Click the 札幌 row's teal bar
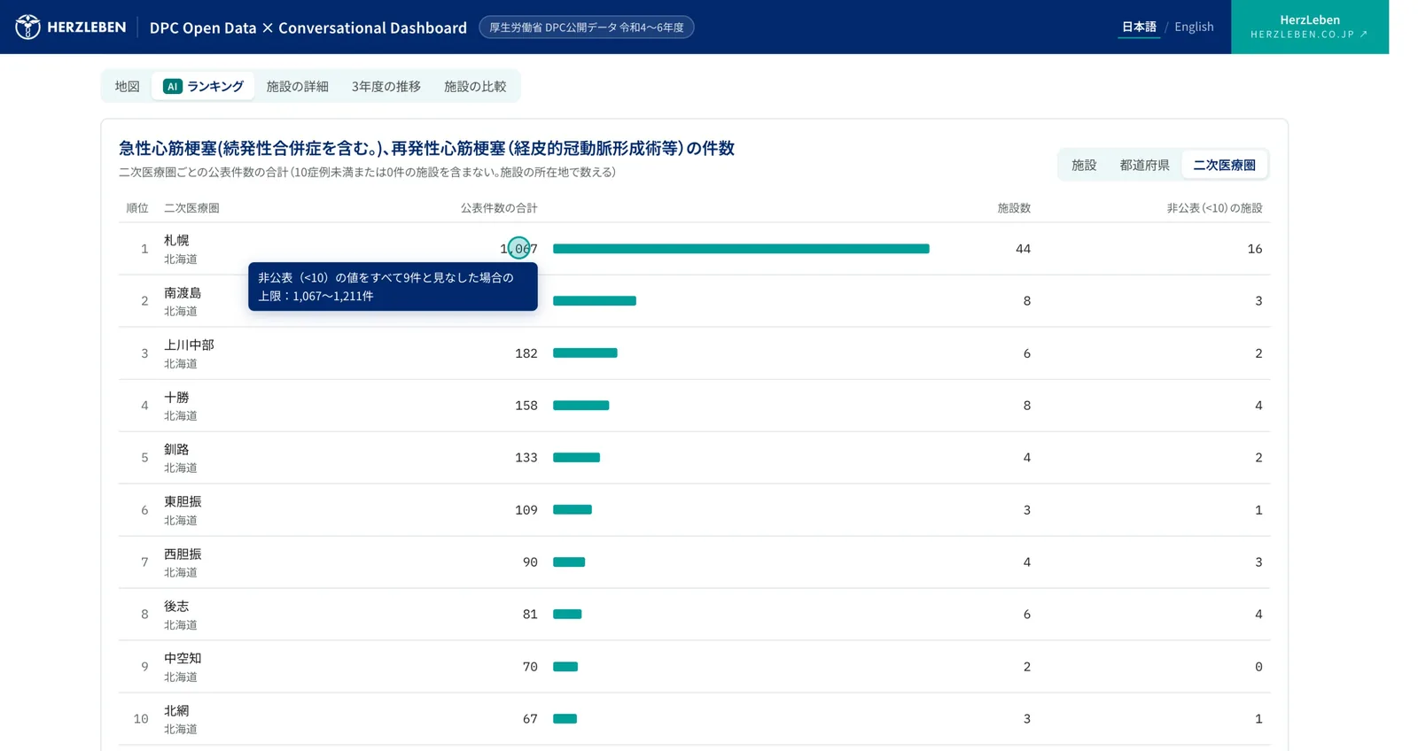 [741, 249]
